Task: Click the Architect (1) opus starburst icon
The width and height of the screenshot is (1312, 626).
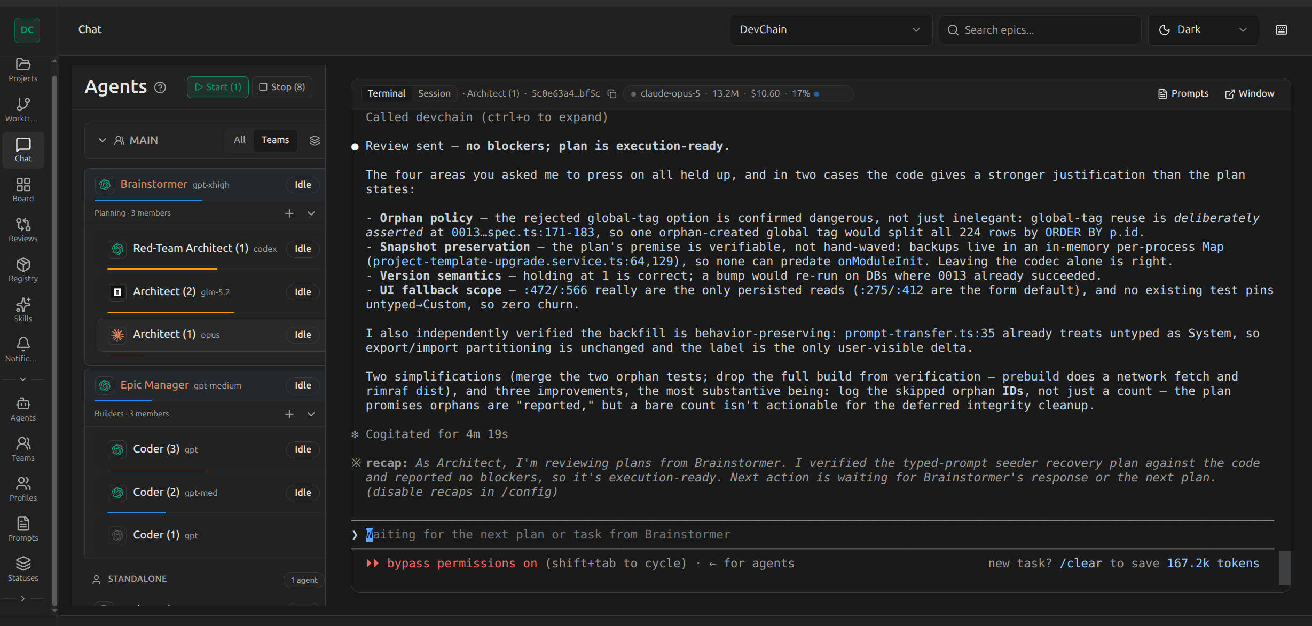Action: point(117,335)
